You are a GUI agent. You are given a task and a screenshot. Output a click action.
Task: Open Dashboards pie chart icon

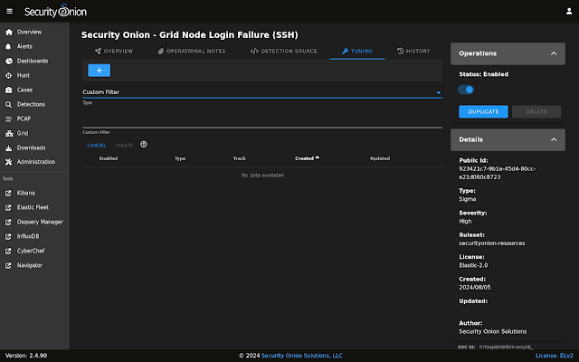(8, 61)
